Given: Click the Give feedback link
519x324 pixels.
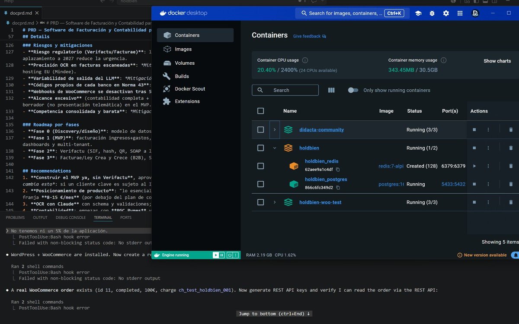Looking at the screenshot, I should [x=310, y=36].
